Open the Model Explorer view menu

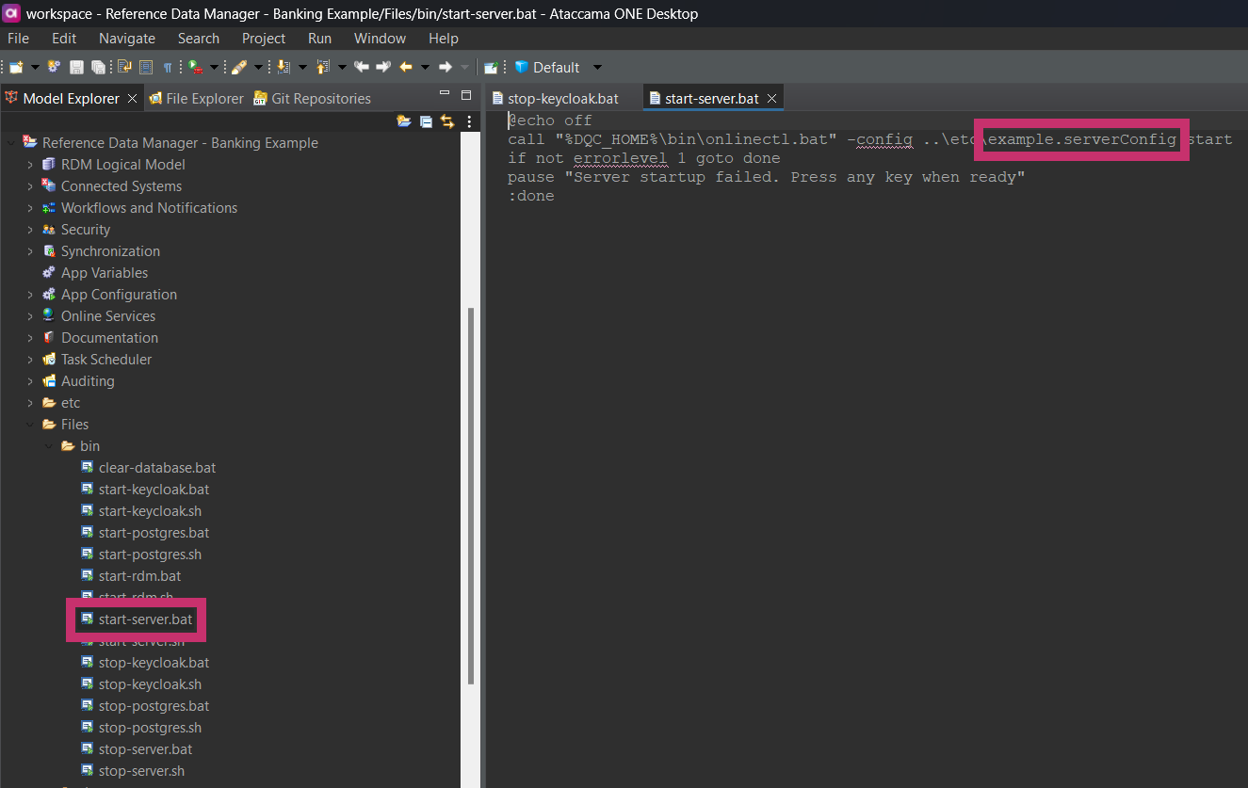(469, 121)
